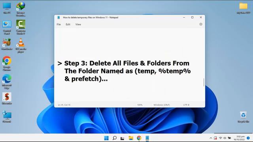Open the VLC media player desktop shortcut
Screen dimensions: 253x142
point(21,45)
